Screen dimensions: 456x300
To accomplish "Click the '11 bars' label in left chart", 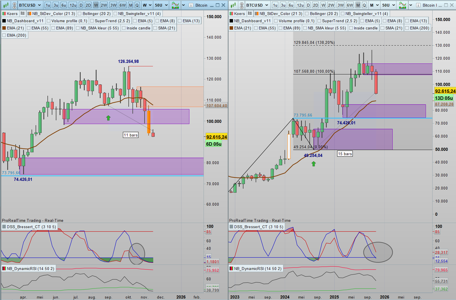I will click(131, 135).
